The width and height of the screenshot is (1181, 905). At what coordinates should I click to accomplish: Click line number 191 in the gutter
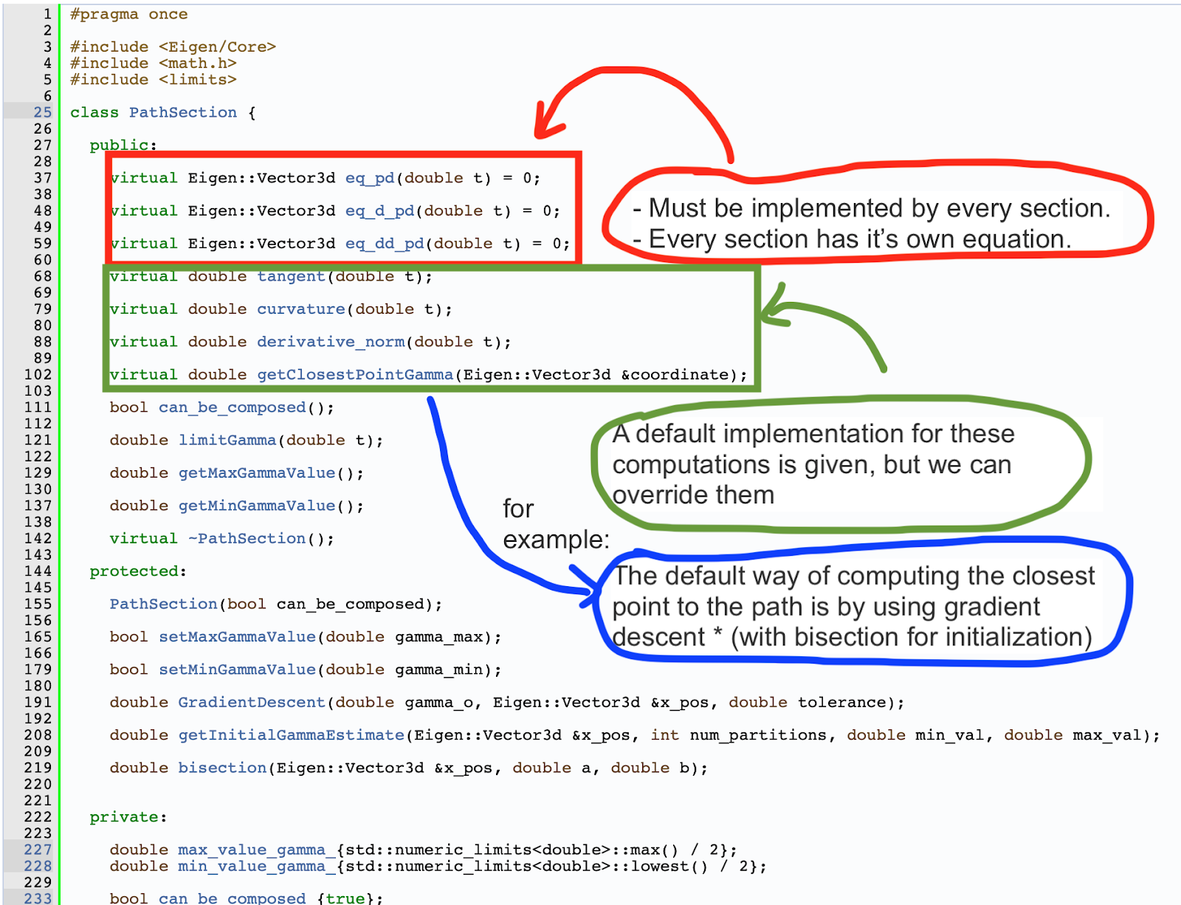38,702
